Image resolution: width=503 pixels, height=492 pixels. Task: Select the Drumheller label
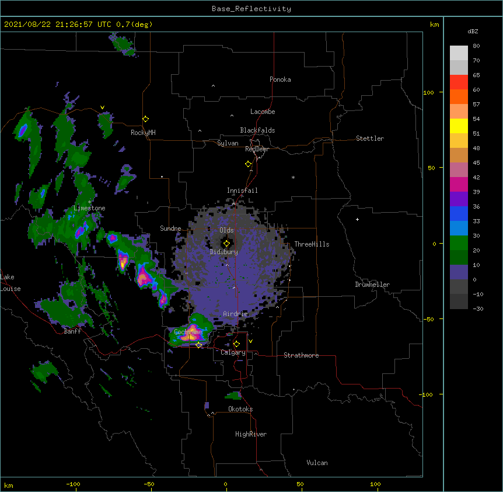(372, 285)
